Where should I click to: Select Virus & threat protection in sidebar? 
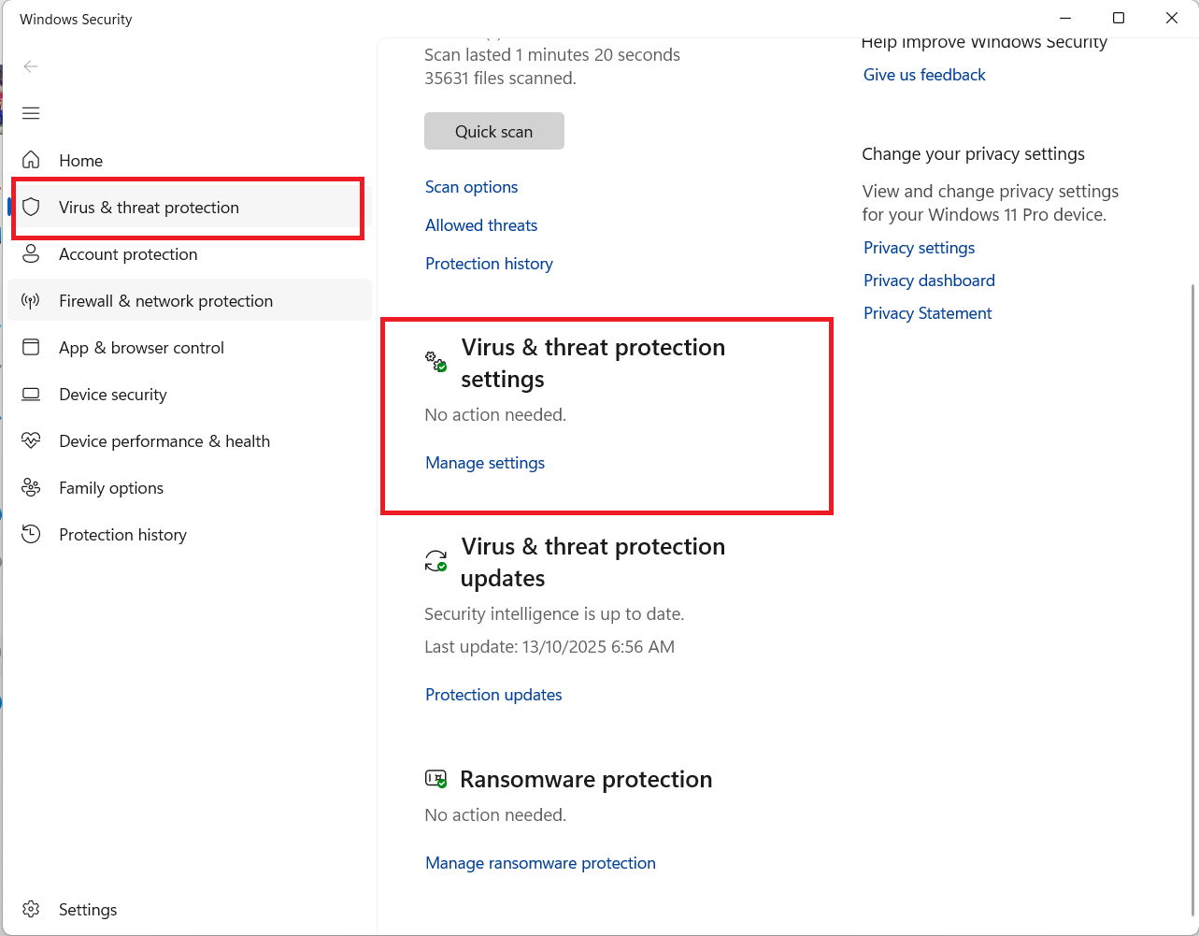149,208
